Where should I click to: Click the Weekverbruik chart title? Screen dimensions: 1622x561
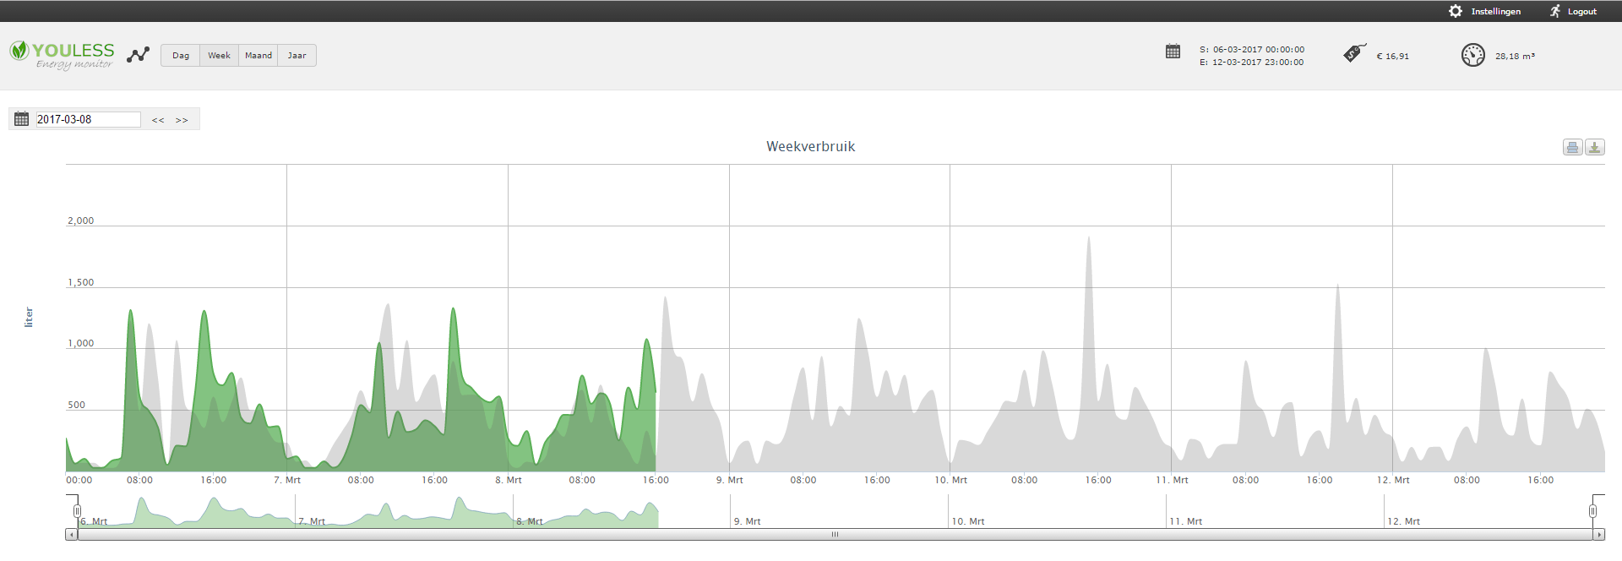coord(811,146)
